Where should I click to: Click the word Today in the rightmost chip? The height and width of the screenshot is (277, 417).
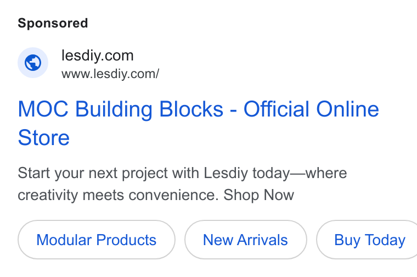point(385,240)
